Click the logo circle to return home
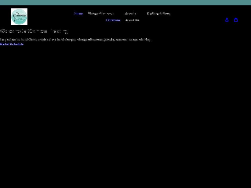The width and height of the screenshot is (251, 188). 19,16
